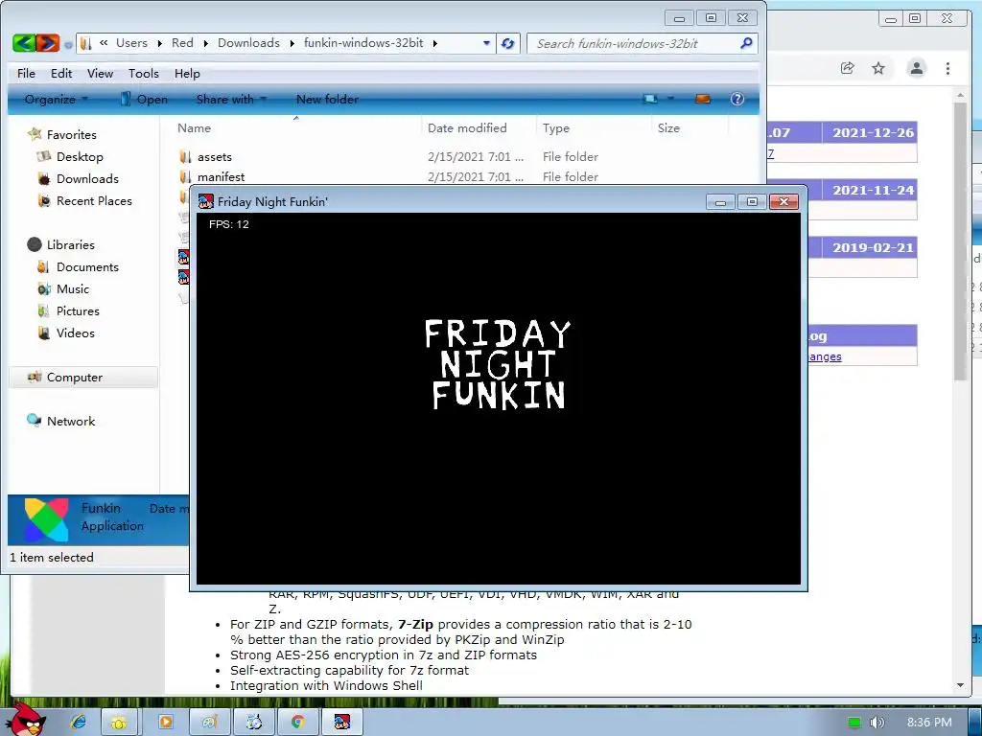The height and width of the screenshot is (736, 982).
Task: Click the magnifier search icon
Action: point(746,43)
